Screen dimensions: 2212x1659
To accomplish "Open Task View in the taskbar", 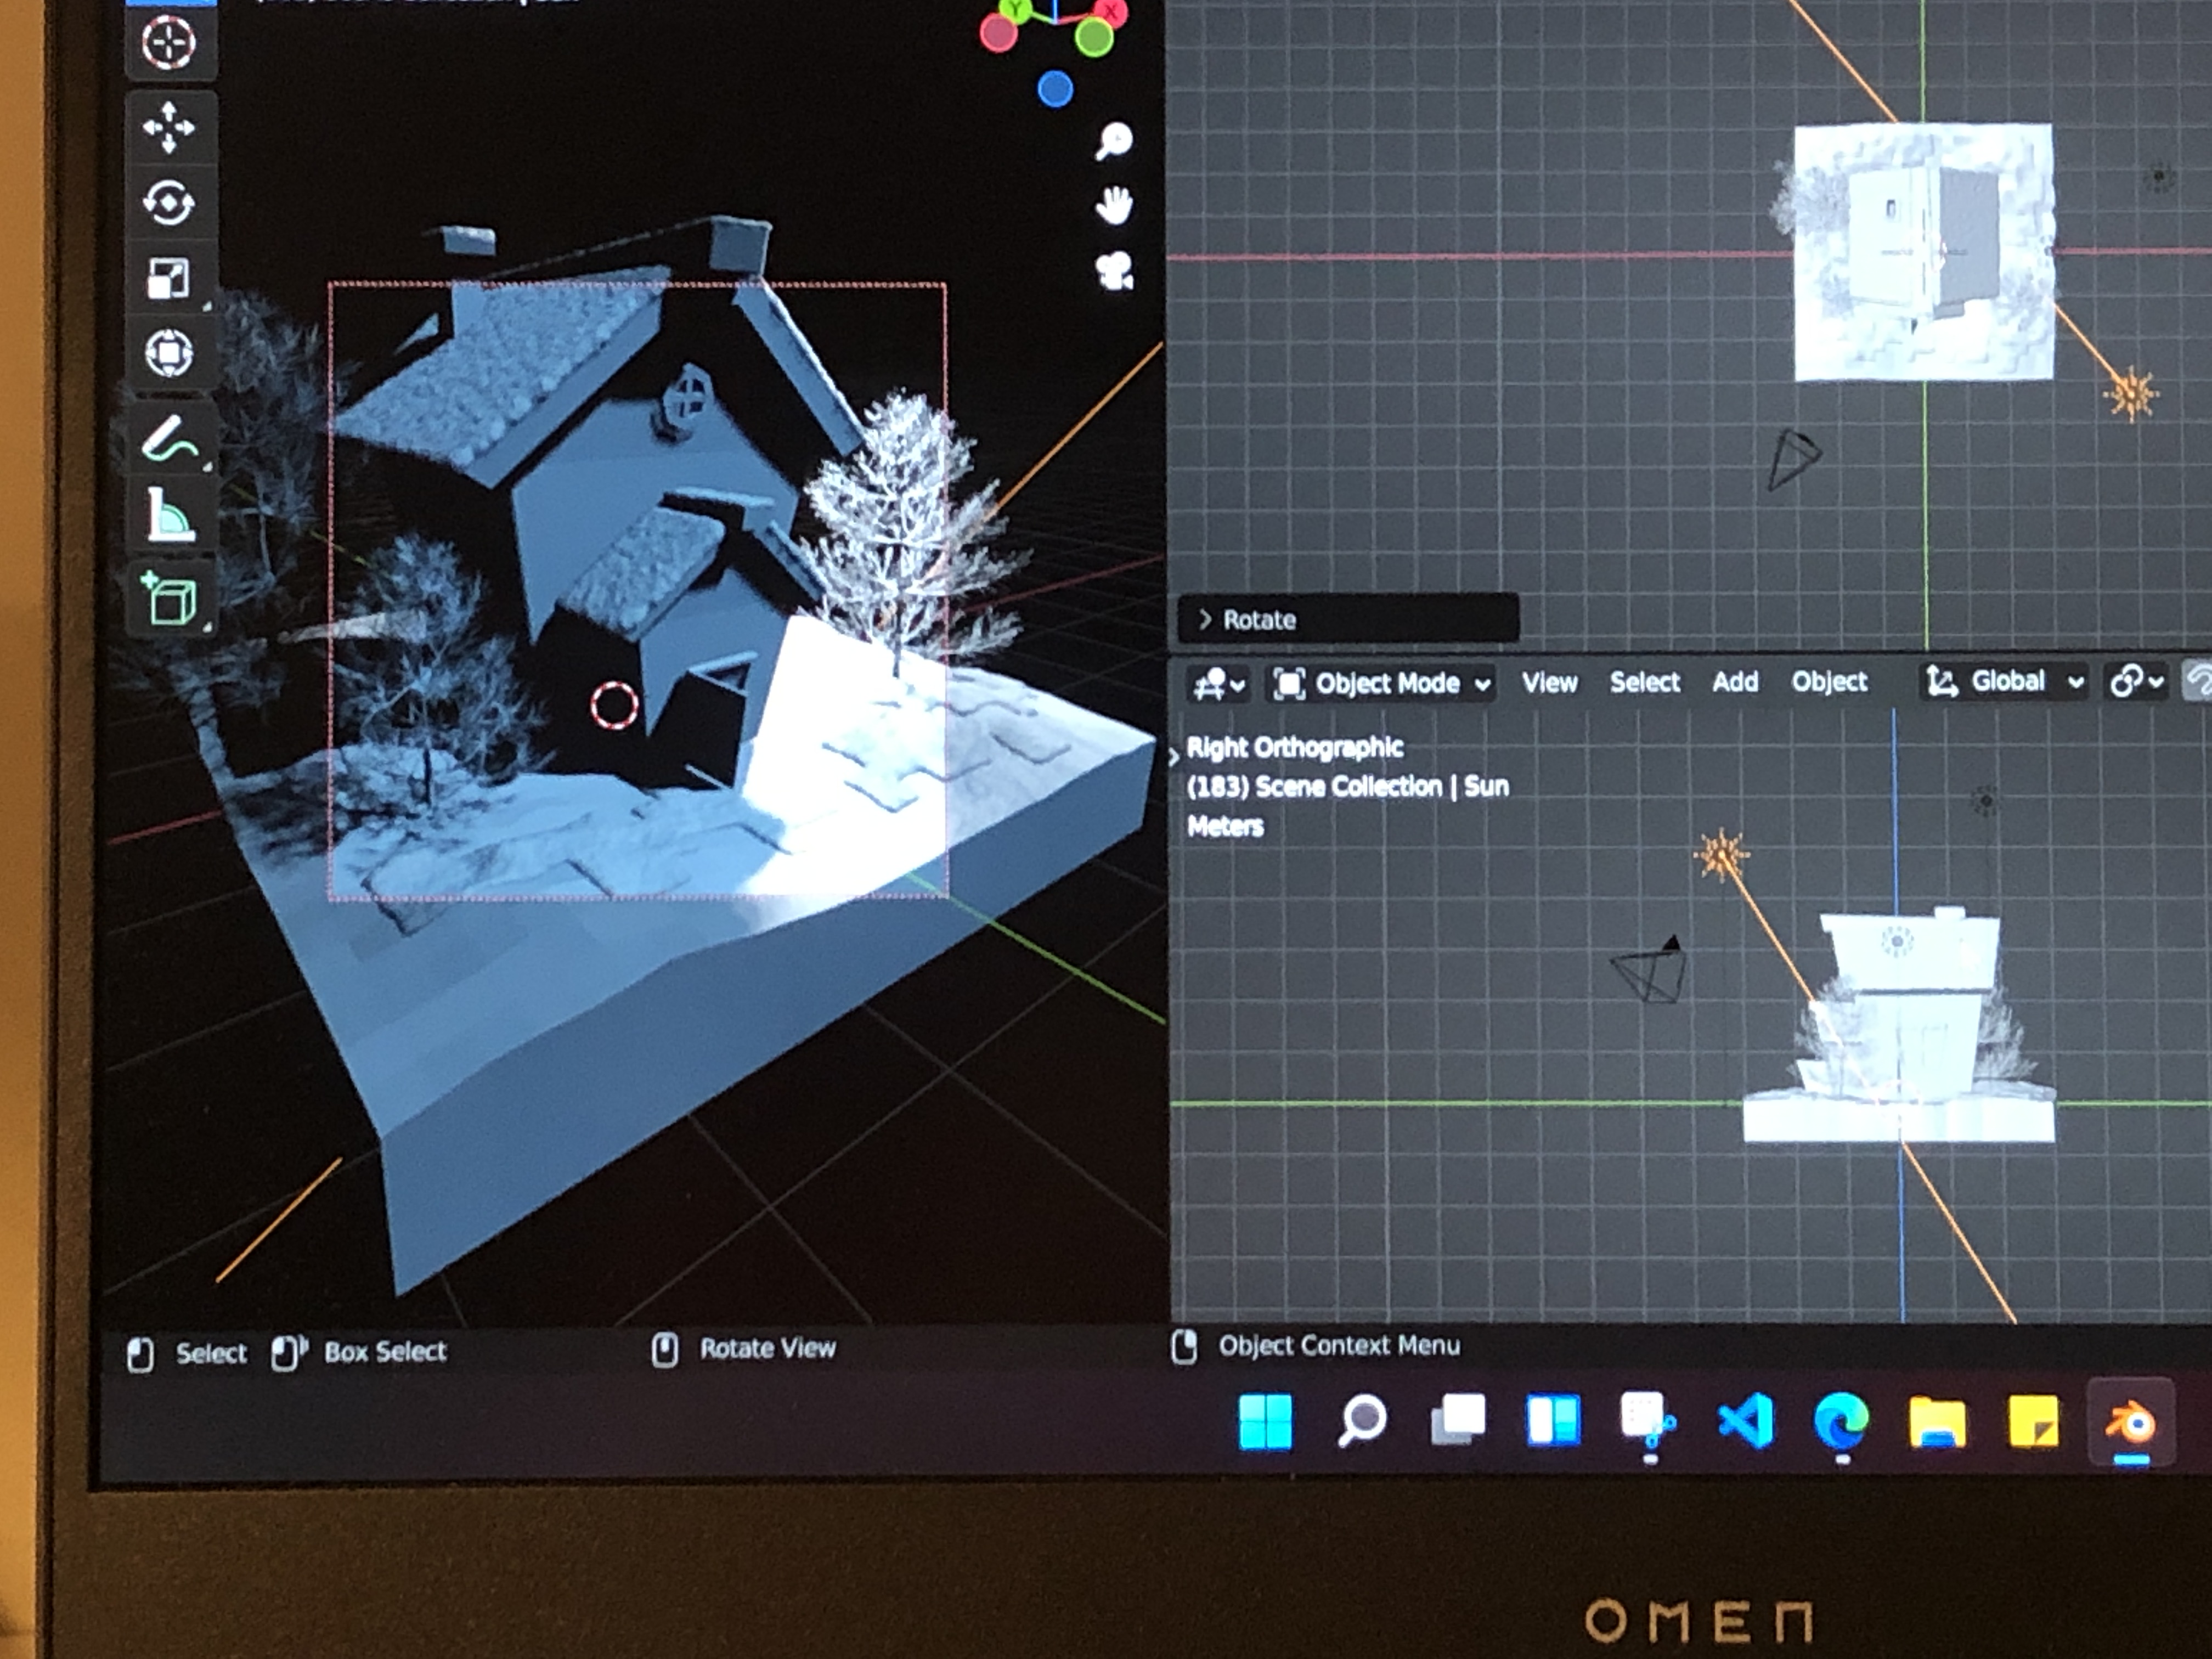I will (x=1458, y=1421).
